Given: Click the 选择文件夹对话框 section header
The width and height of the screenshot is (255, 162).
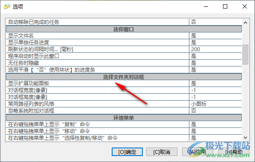Looking at the screenshot, I should [124, 77].
